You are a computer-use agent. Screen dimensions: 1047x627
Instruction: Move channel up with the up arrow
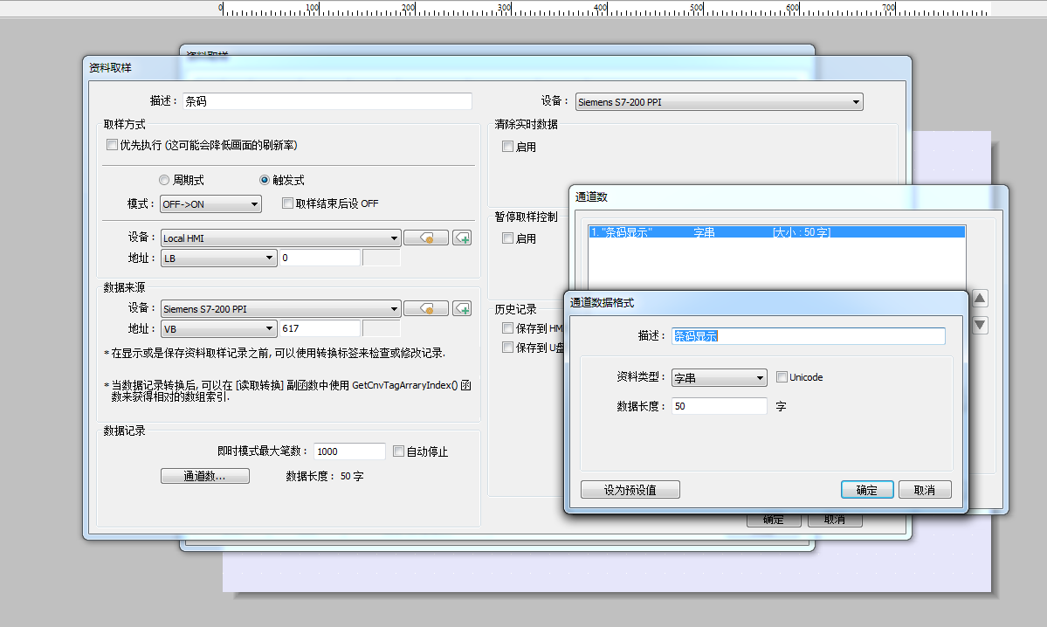point(981,299)
